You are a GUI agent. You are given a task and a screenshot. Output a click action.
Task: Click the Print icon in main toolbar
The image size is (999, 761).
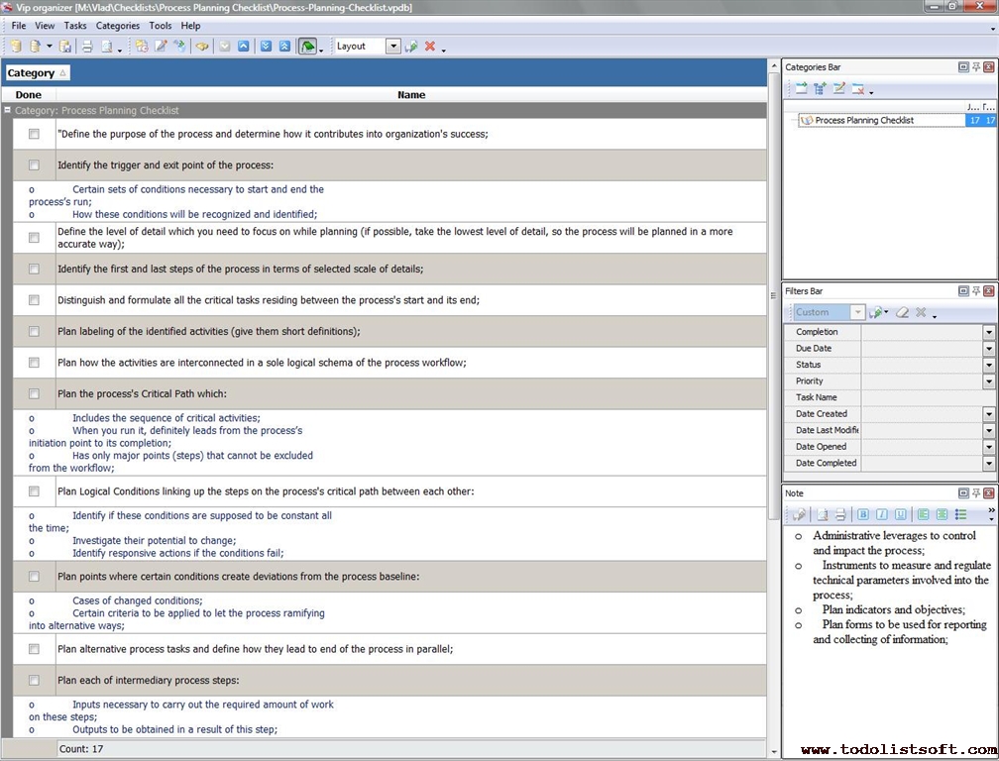[x=86, y=47]
